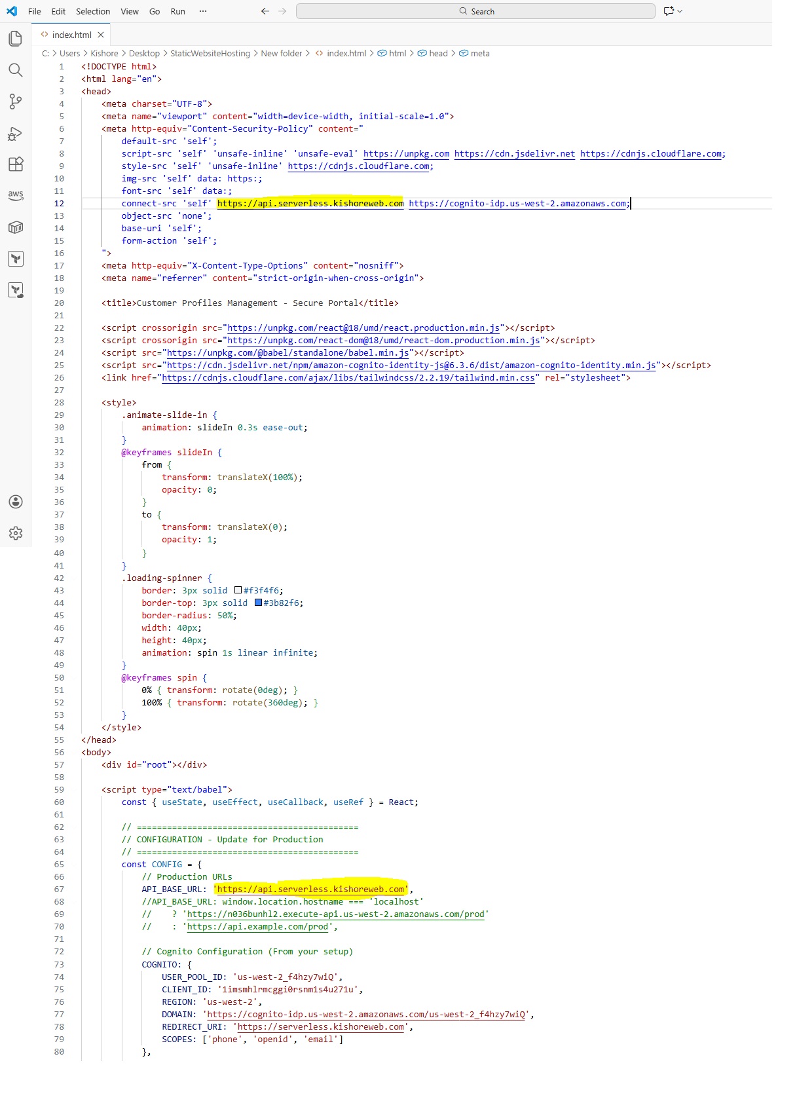The height and width of the screenshot is (1105, 797).
Task: Expand the overflow menu with three dots
Action: (203, 11)
